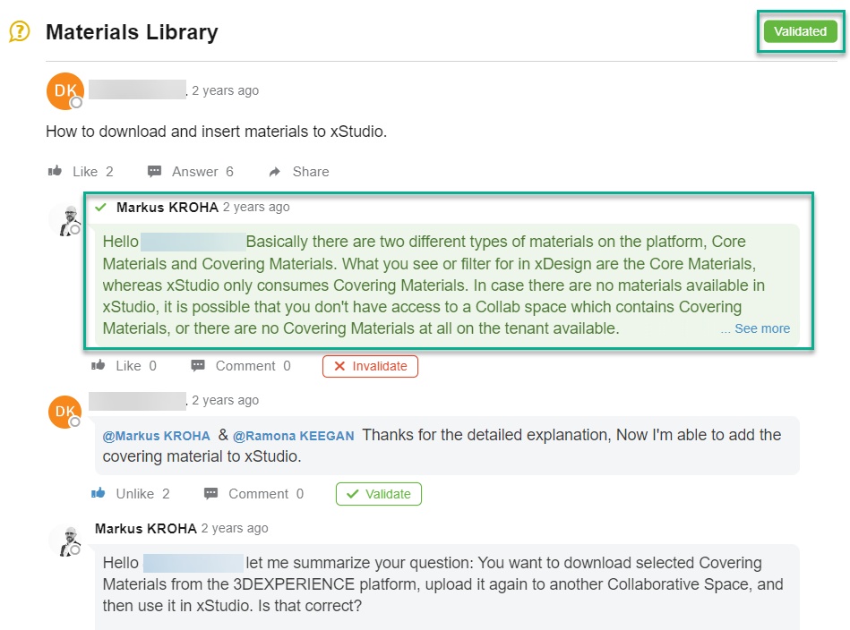
Task: Click the Comment icon under the thanks reply
Action: click(x=211, y=493)
